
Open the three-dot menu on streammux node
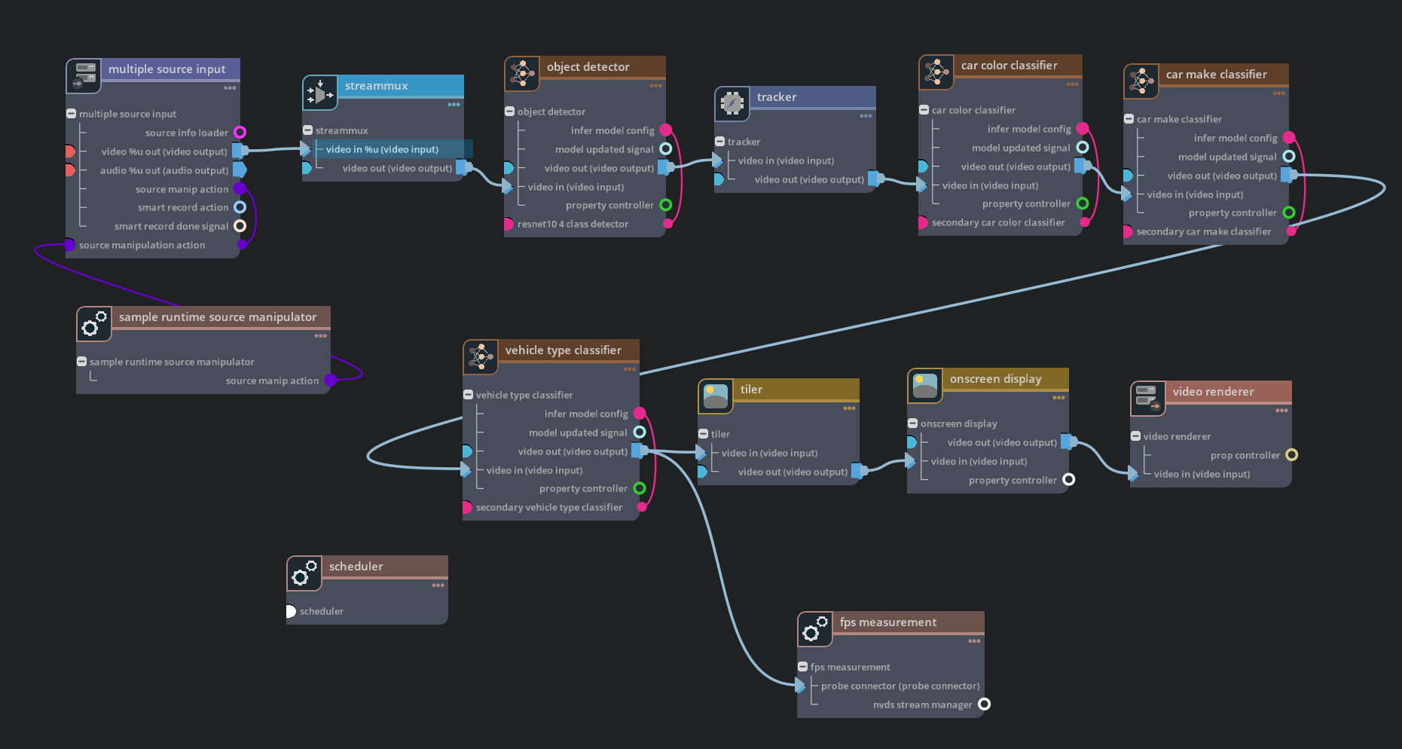pyautogui.click(x=454, y=105)
